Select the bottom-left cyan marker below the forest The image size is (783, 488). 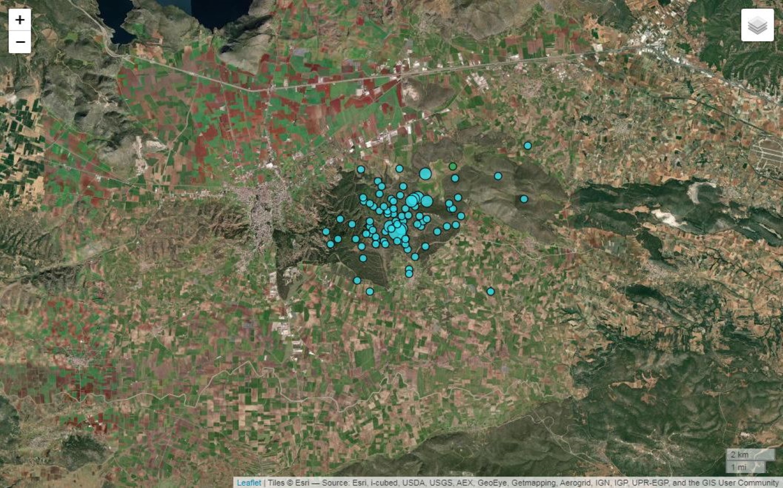coord(357,280)
